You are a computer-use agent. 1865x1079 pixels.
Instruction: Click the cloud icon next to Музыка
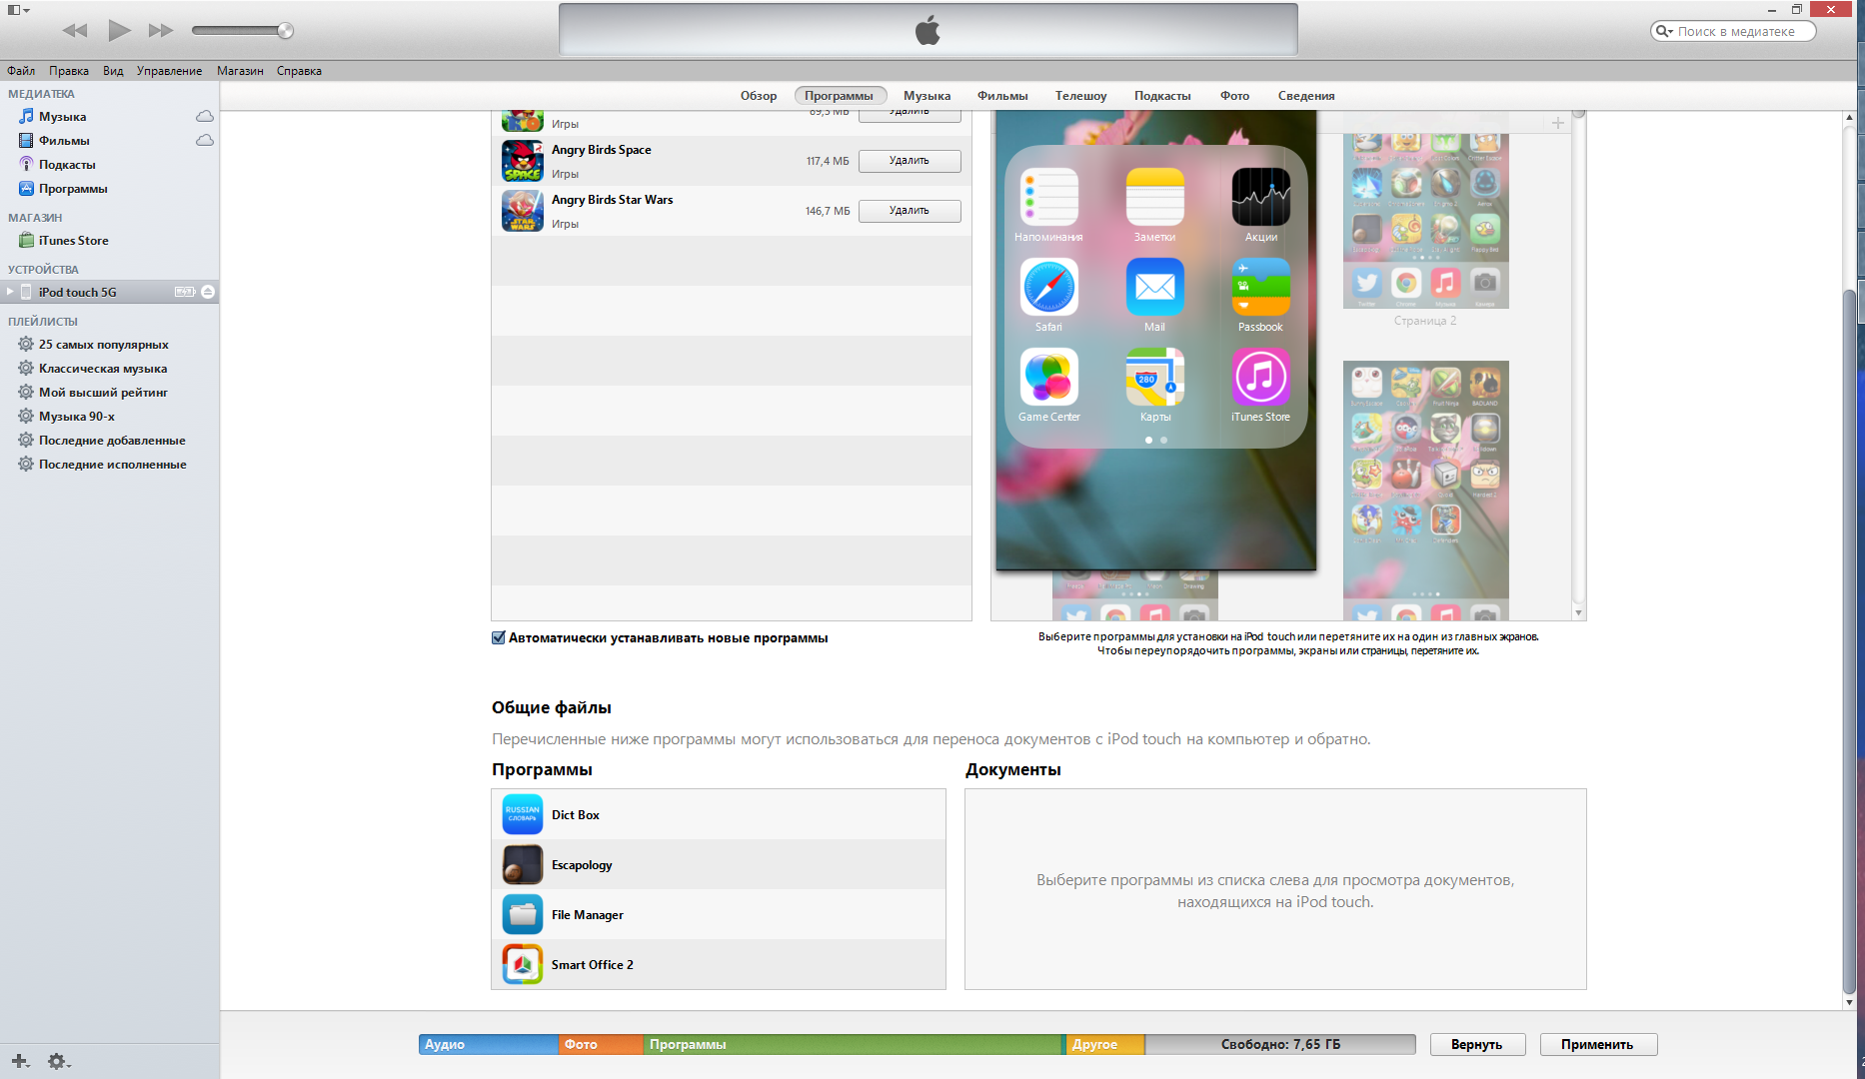click(x=205, y=117)
